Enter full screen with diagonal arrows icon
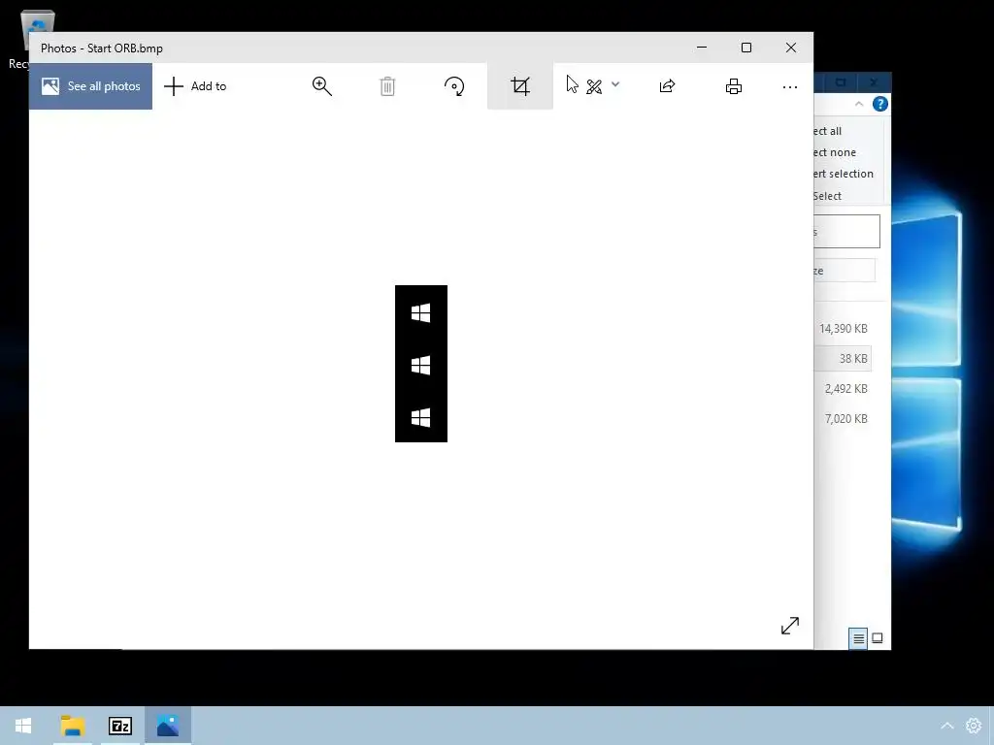994x745 pixels. (790, 626)
